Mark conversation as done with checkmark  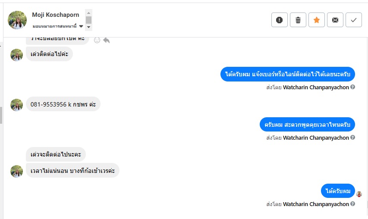pyautogui.click(x=354, y=20)
